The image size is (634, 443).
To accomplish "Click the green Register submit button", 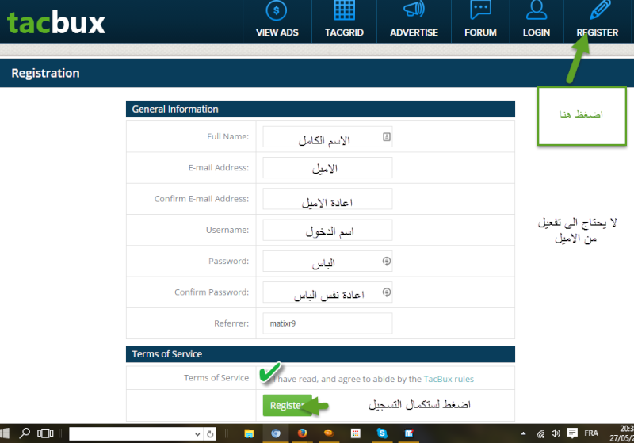I will click(x=288, y=405).
